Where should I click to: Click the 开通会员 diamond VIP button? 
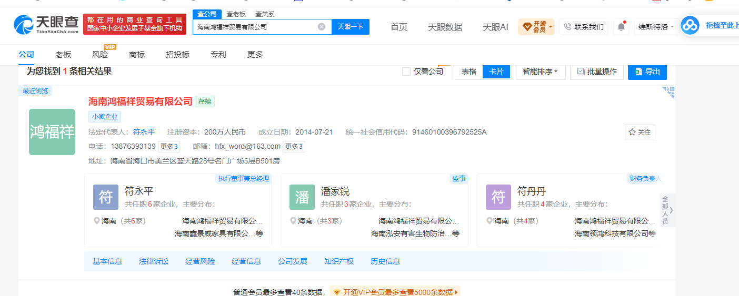pyautogui.click(x=536, y=27)
